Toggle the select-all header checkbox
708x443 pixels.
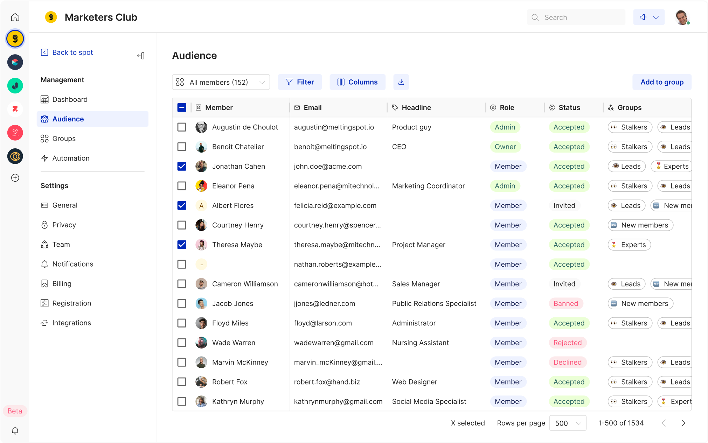[182, 107]
